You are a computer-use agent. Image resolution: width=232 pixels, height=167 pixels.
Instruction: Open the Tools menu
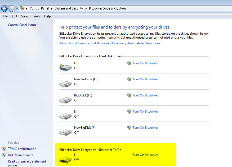(36, 16)
